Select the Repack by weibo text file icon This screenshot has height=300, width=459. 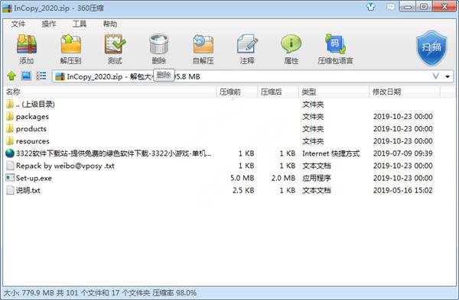(x=10, y=166)
